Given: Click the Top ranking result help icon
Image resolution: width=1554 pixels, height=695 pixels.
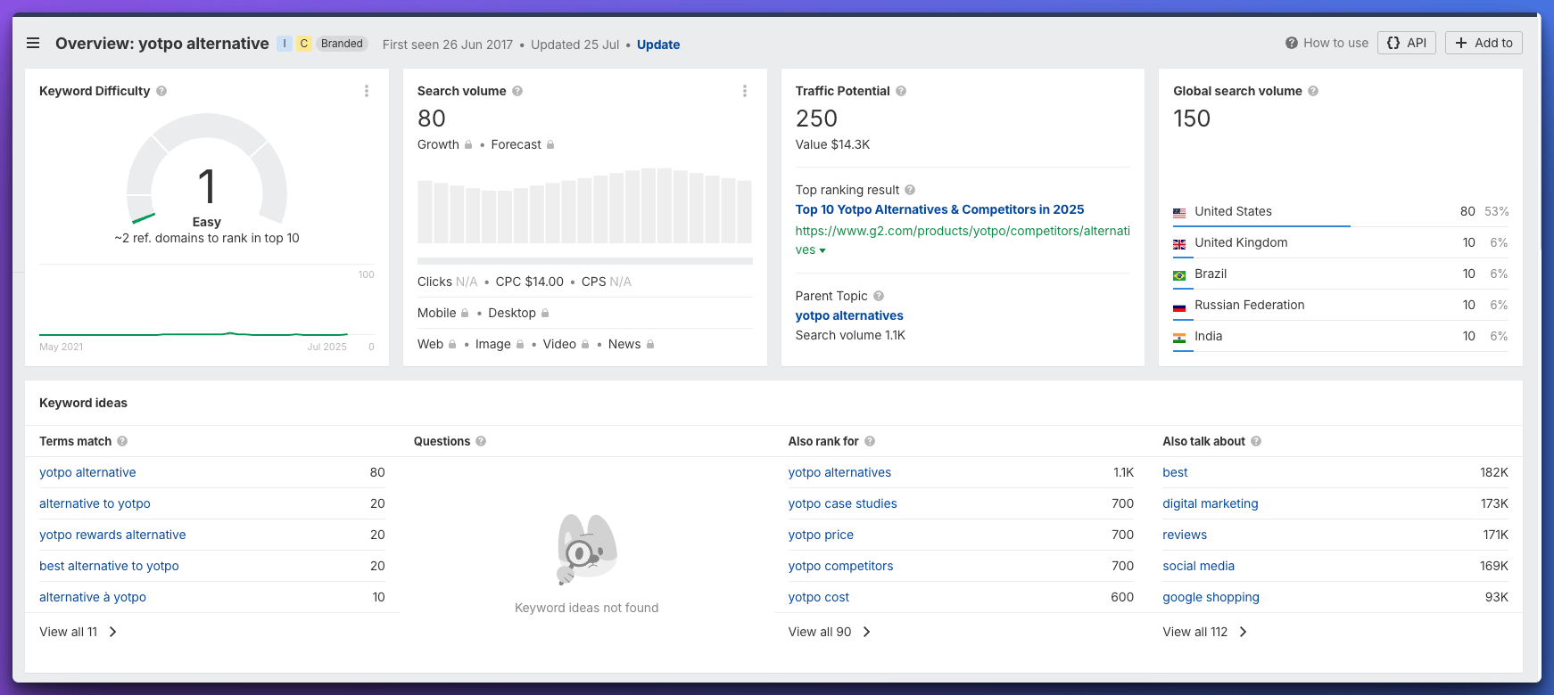Looking at the screenshot, I should tap(910, 190).
